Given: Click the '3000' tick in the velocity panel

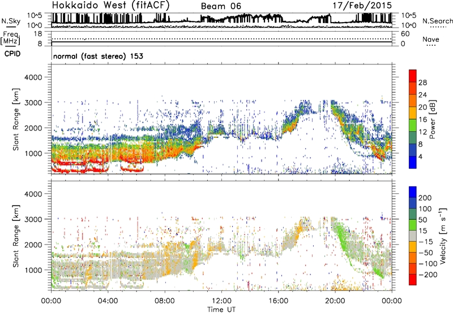Looking at the screenshot, I should [x=33, y=219].
